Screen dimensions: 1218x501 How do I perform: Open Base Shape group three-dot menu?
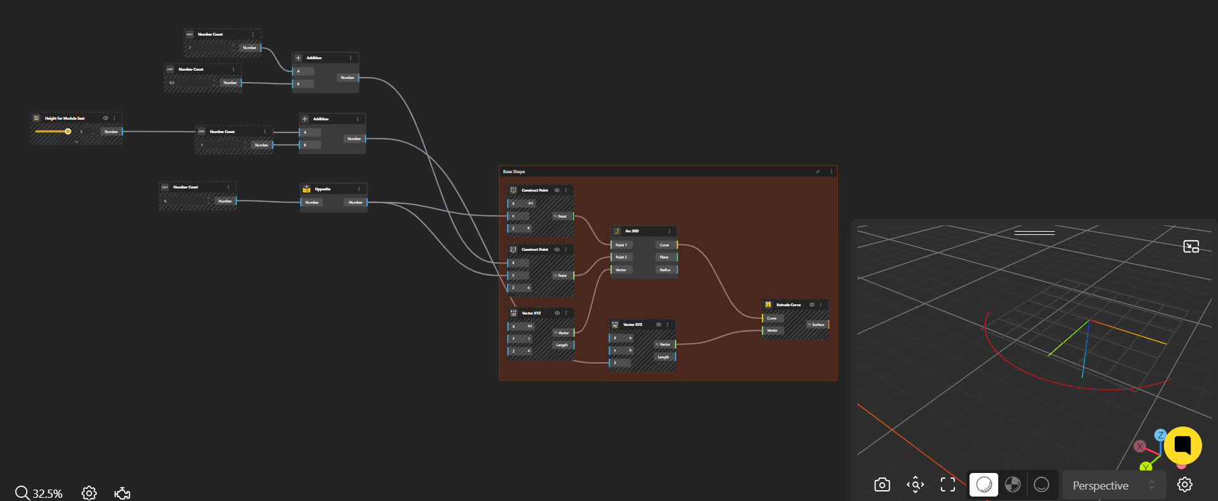coord(831,172)
